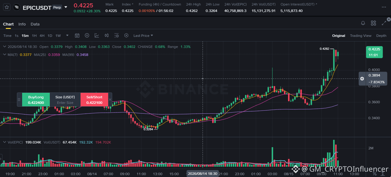Open the EPICUSDT pair selector dropdown arrow
391x177 pixels.
(66, 7)
